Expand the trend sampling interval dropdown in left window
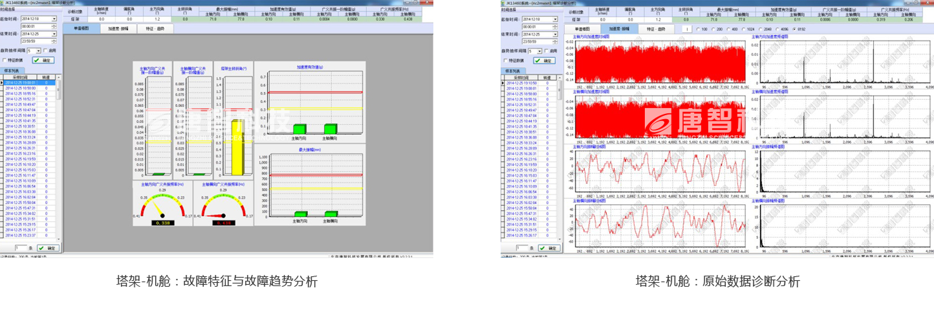 tap(39, 50)
